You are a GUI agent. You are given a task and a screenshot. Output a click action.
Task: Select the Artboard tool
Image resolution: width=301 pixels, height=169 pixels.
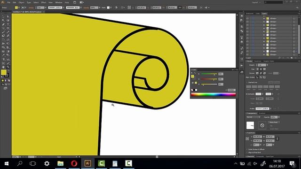[3, 63]
